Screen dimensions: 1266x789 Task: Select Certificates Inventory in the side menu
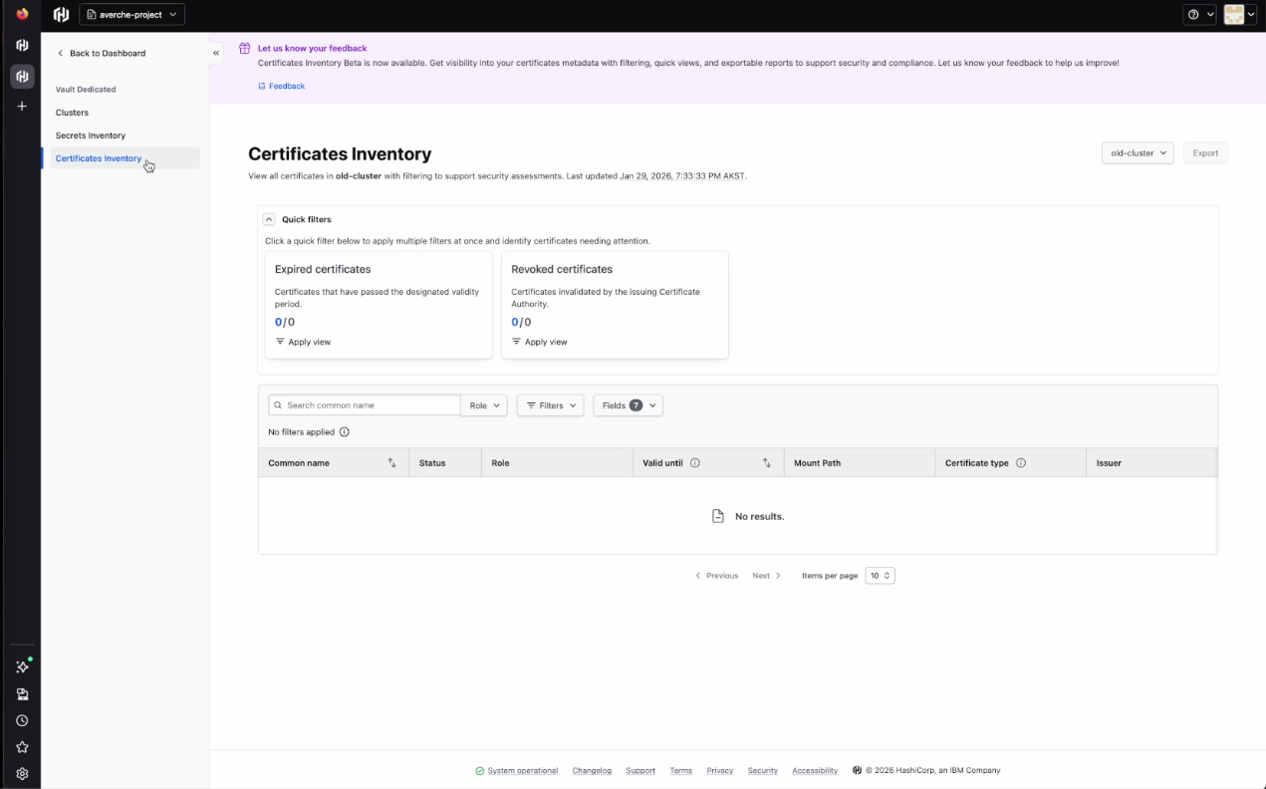(98, 157)
